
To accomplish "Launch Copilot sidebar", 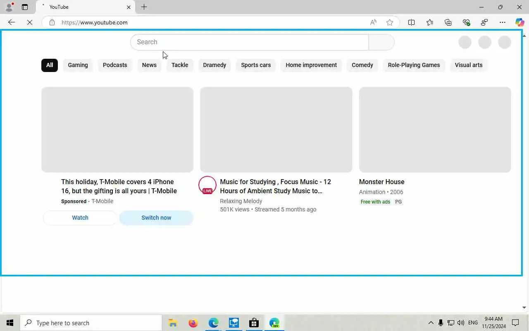I will point(519,22).
